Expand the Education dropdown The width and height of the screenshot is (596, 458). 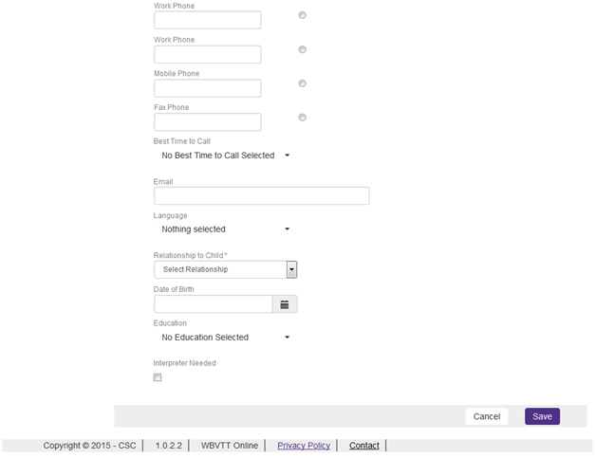pos(226,338)
